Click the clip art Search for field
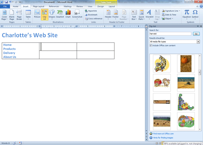Image resolution: width=203 pixels, height=145 pixels. [x=170, y=34]
